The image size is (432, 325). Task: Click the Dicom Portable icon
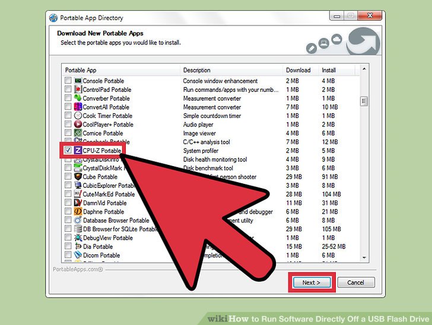pos(78,255)
